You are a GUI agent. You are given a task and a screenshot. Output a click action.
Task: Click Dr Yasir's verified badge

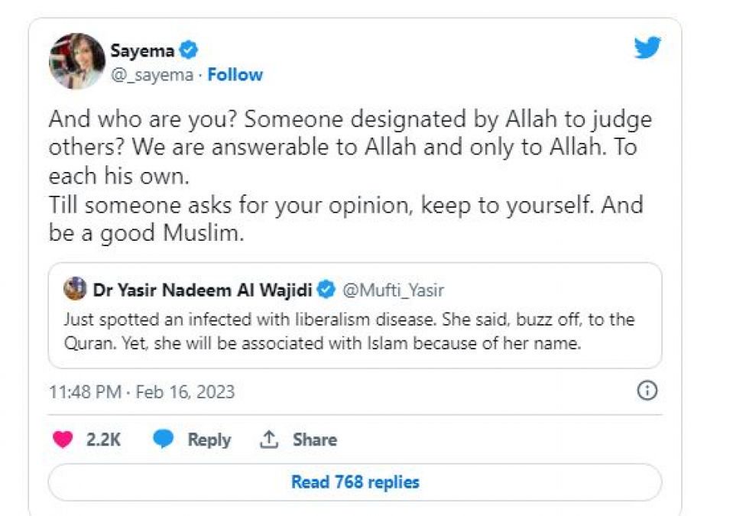click(x=326, y=290)
